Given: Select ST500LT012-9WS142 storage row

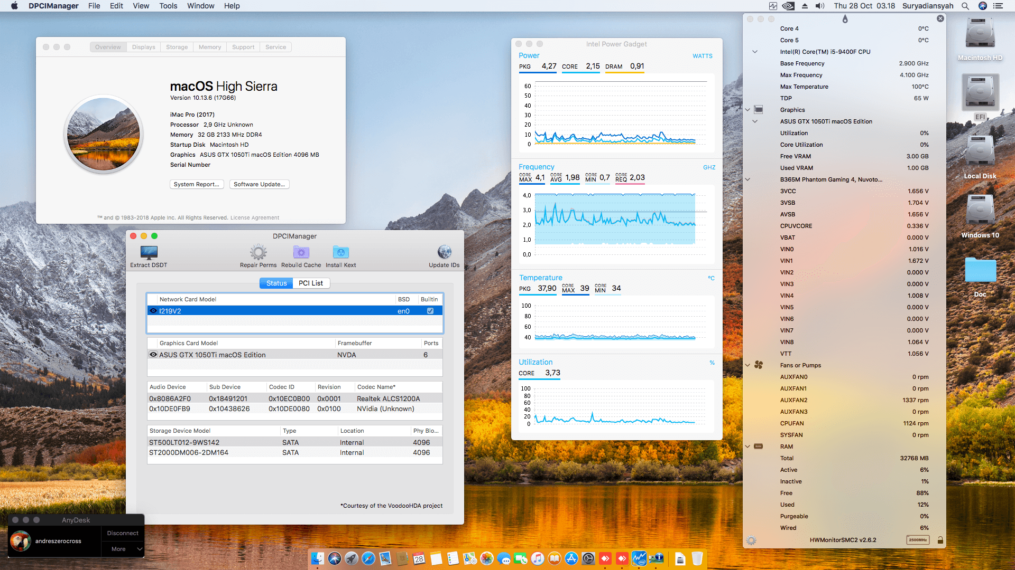Looking at the screenshot, I should click(x=295, y=442).
